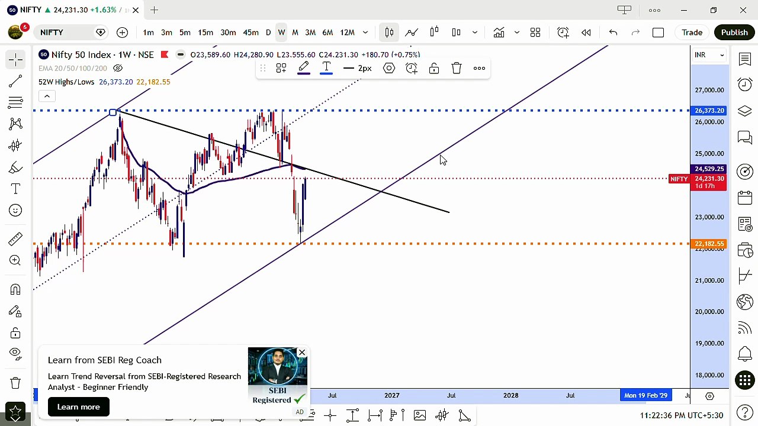Viewport: 758px width, 426px height.
Task: Open the calendar panel
Action: [745, 198]
